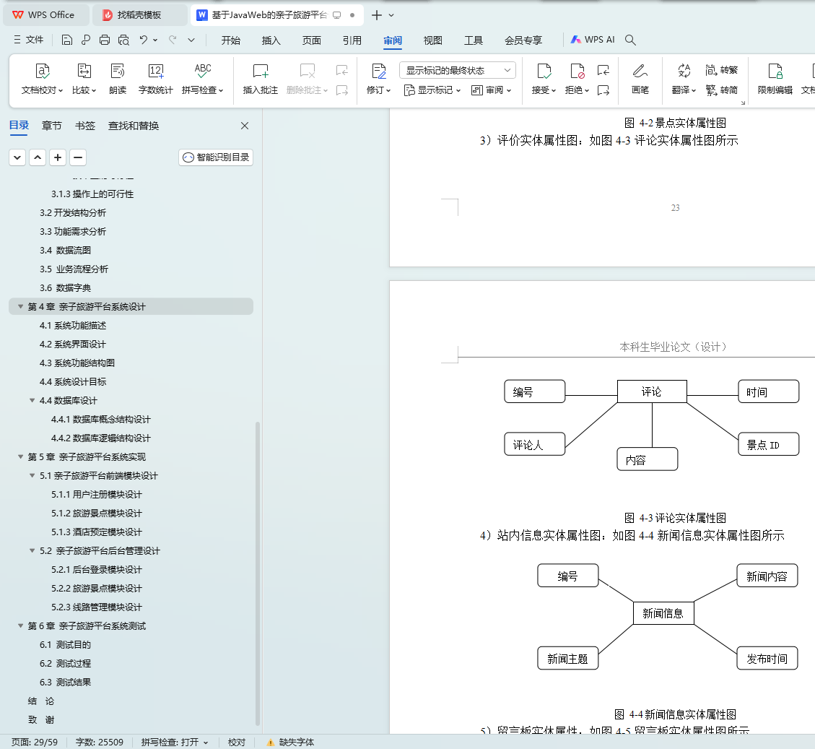Collapse 第6章 亲子旅游平台系统测试 node
The width and height of the screenshot is (815, 749).
pyautogui.click(x=21, y=625)
